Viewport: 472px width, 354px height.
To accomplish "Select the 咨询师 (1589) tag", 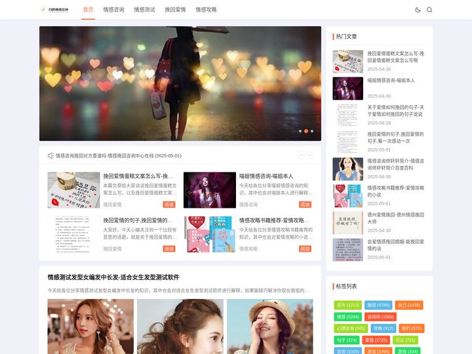I will tap(380, 317).
